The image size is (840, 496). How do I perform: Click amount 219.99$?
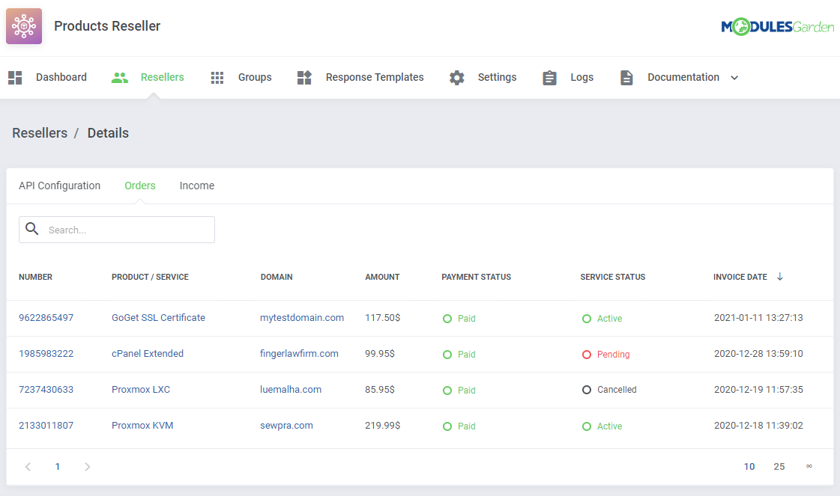pyautogui.click(x=382, y=426)
